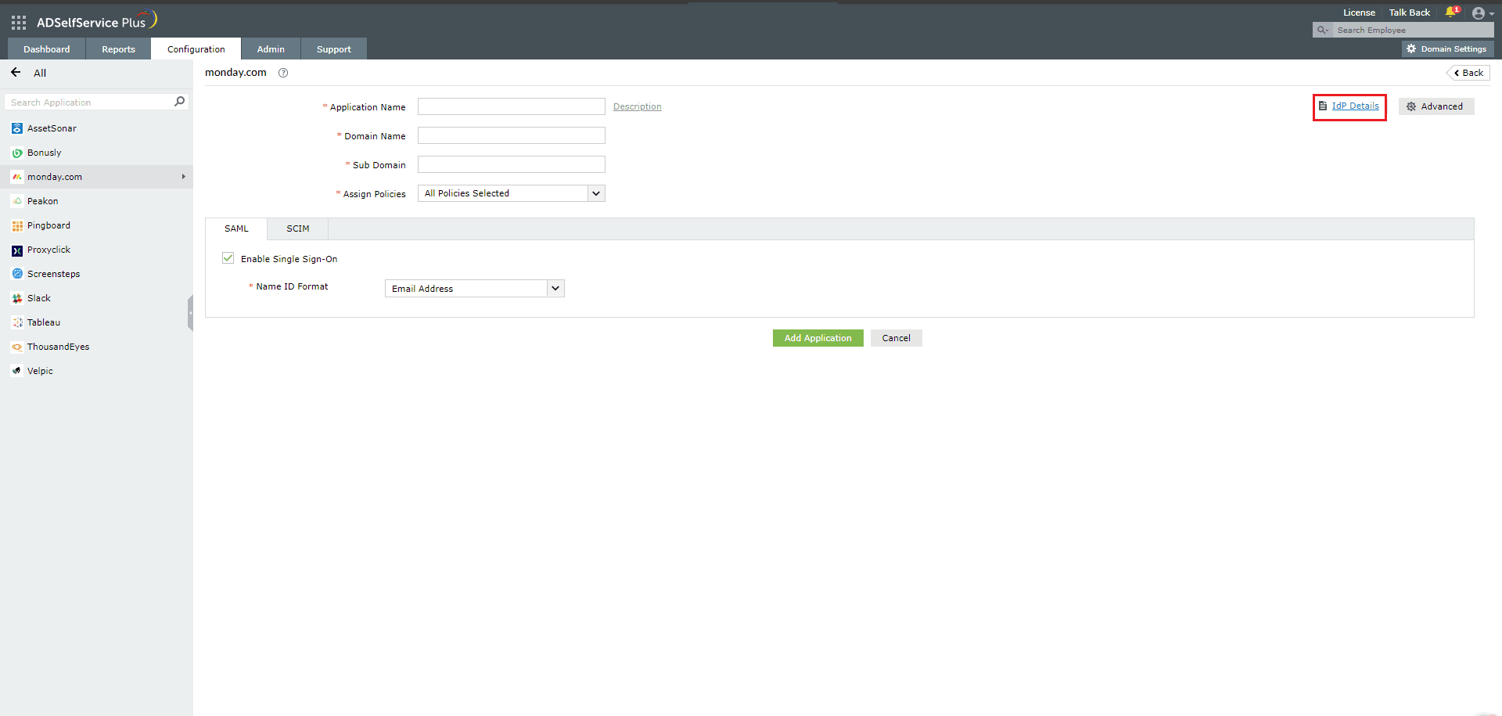
Task: Click the License link
Action: 1360,13
